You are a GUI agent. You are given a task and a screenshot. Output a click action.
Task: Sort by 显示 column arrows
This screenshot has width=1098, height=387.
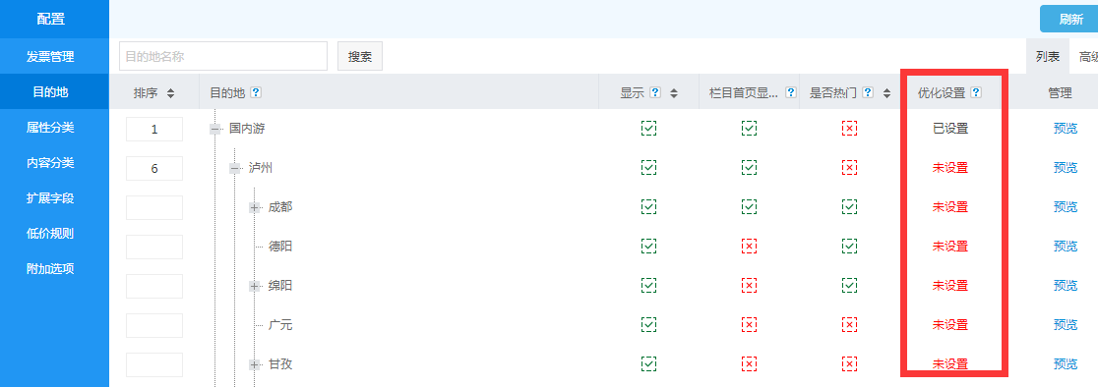[x=674, y=93]
